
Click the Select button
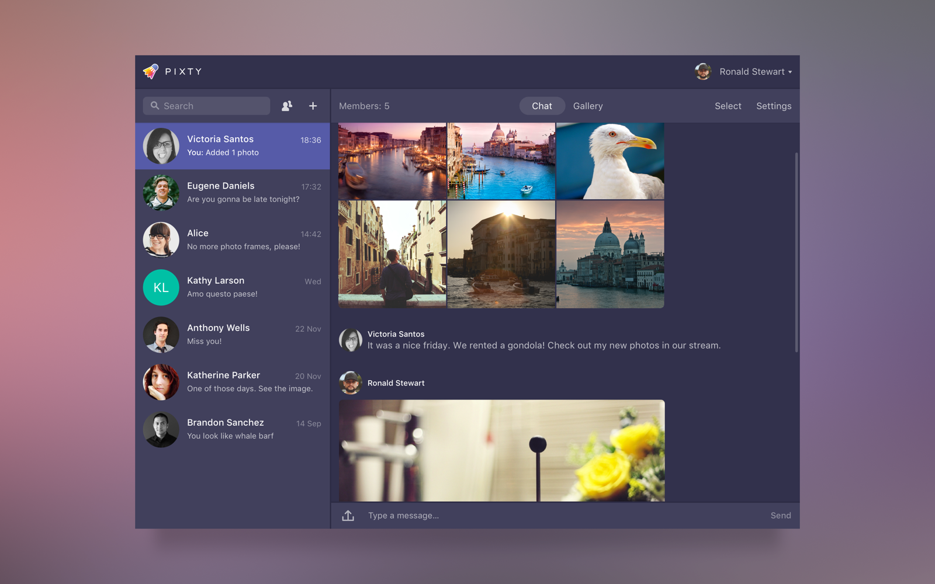(x=728, y=106)
